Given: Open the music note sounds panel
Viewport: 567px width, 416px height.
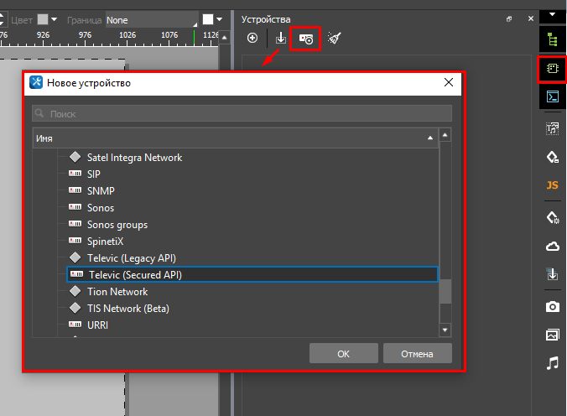Looking at the screenshot, I should coord(552,363).
